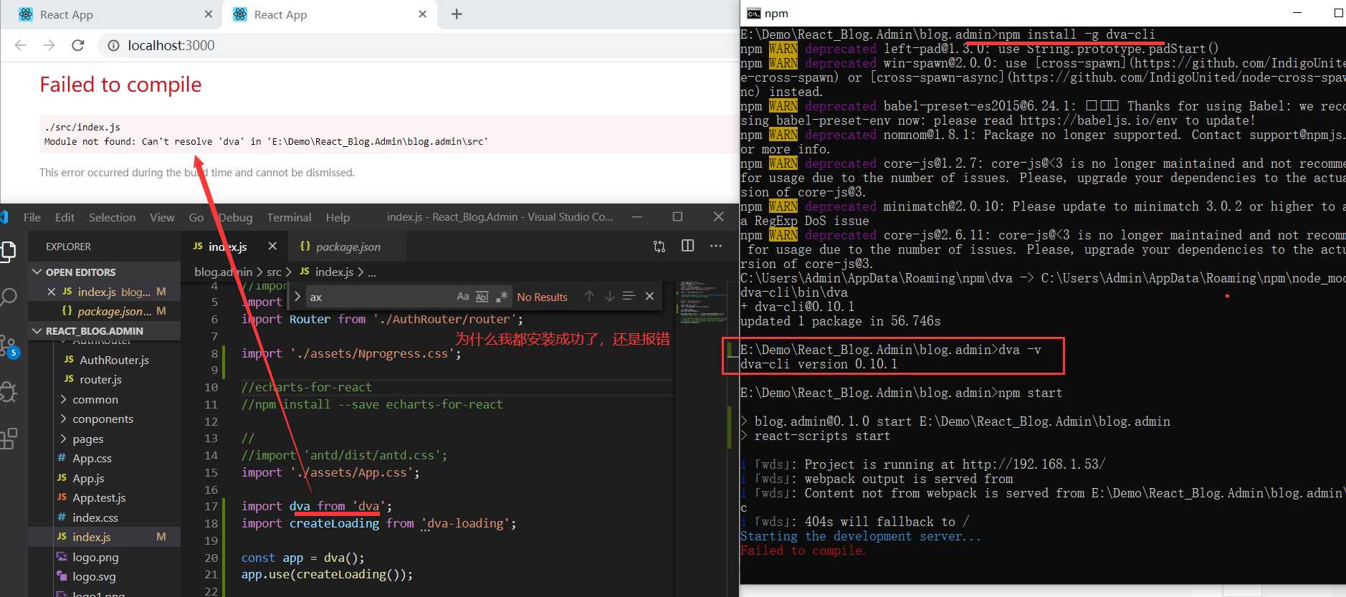Click 'src' in the editor breadcrumb
The image size is (1346, 597).
click(274, 272)
